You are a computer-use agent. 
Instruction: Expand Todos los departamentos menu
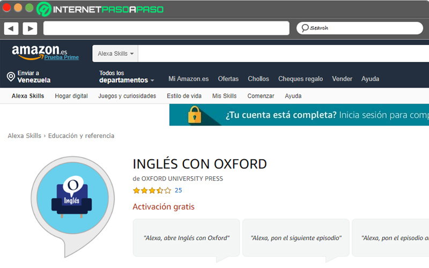click(127, 77)
